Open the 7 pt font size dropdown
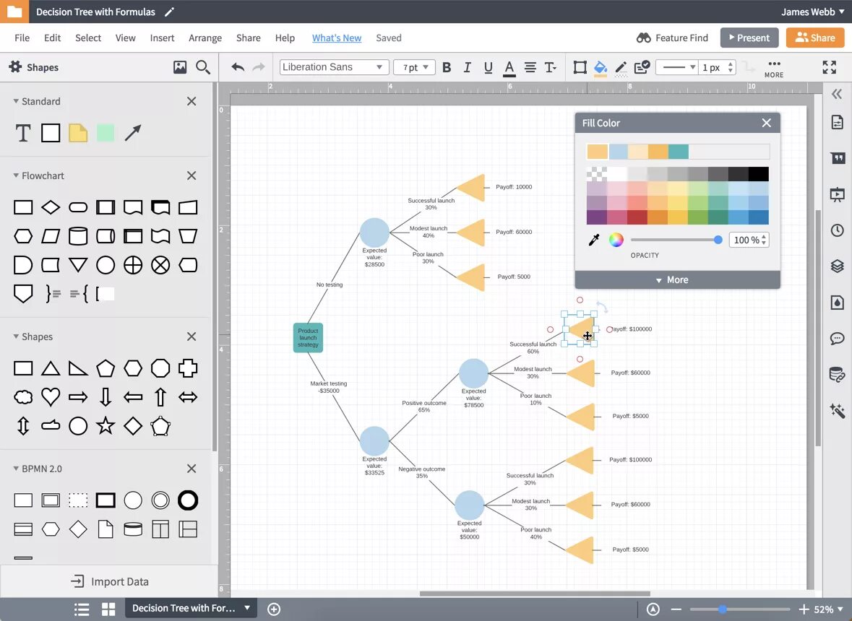Image resolution: width=852 pixels, height=621 pixels. pos(415,67)
